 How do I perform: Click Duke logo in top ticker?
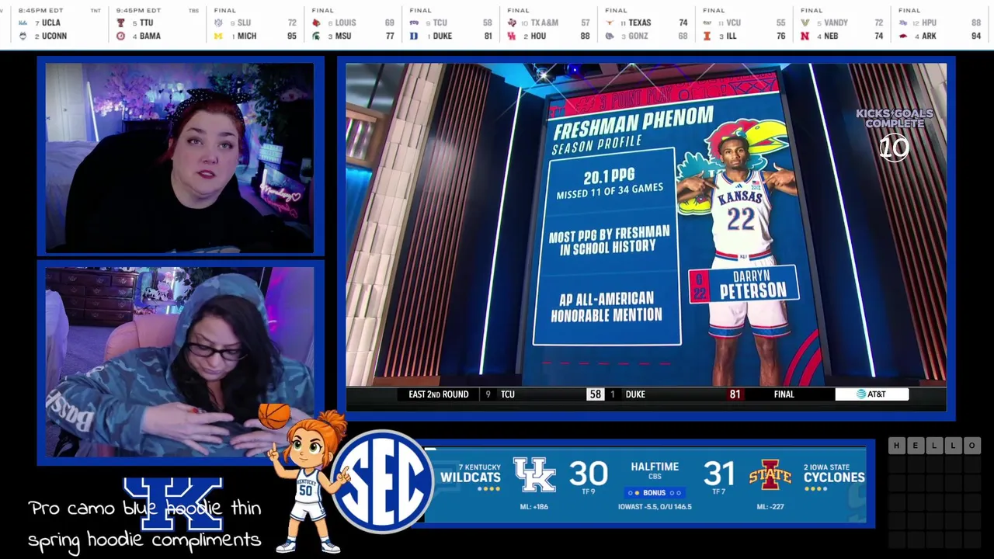(x=414, y=36)
